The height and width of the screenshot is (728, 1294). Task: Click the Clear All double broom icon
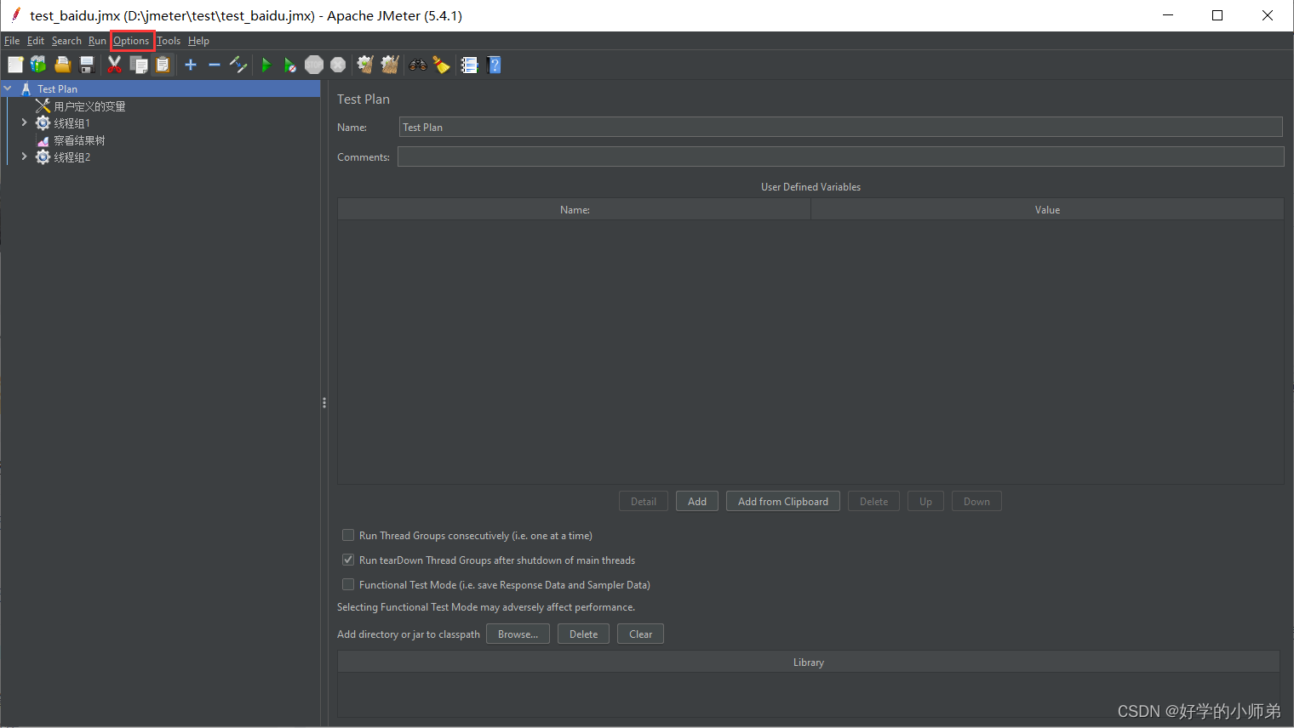click(390, 65)
